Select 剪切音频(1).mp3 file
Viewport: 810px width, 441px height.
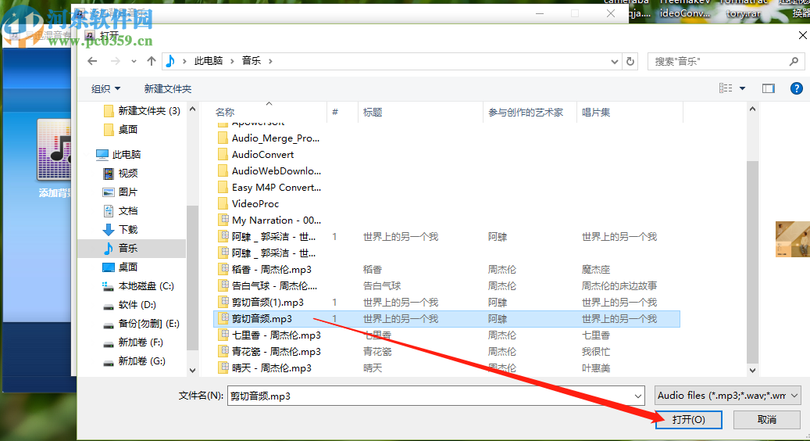tap(260, 303)
